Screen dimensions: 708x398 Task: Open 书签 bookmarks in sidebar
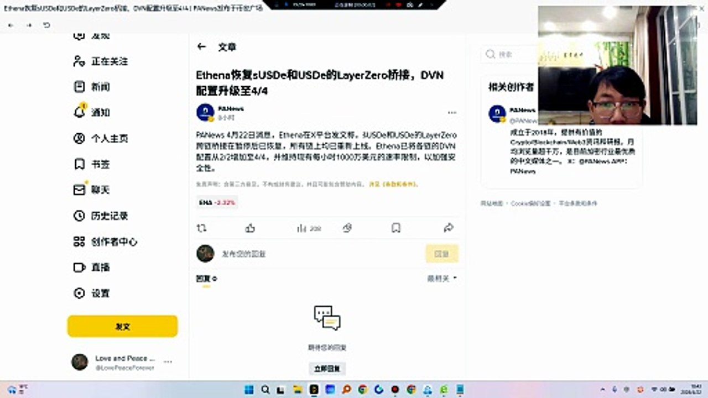tap(92, 164)
